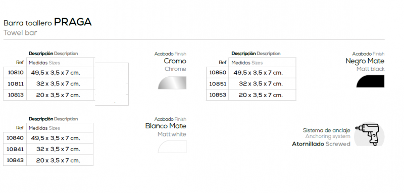The height and width of the screenshot is (193, 404).
Task: Click reference 10811 row
Action: pos(48,84)
